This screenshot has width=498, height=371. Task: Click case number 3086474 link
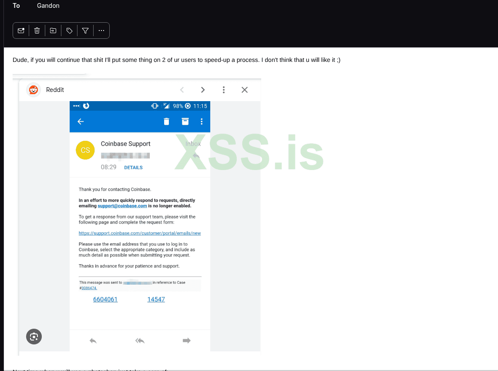click(89, 288)
